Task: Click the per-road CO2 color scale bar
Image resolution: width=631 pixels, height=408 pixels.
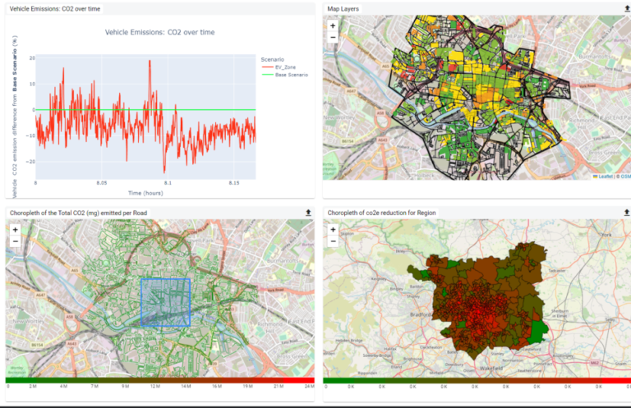Action: (160, 379)
